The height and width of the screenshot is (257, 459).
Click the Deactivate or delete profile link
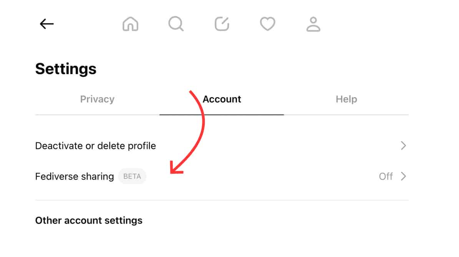pyautogui.click(x=95, y=145)
